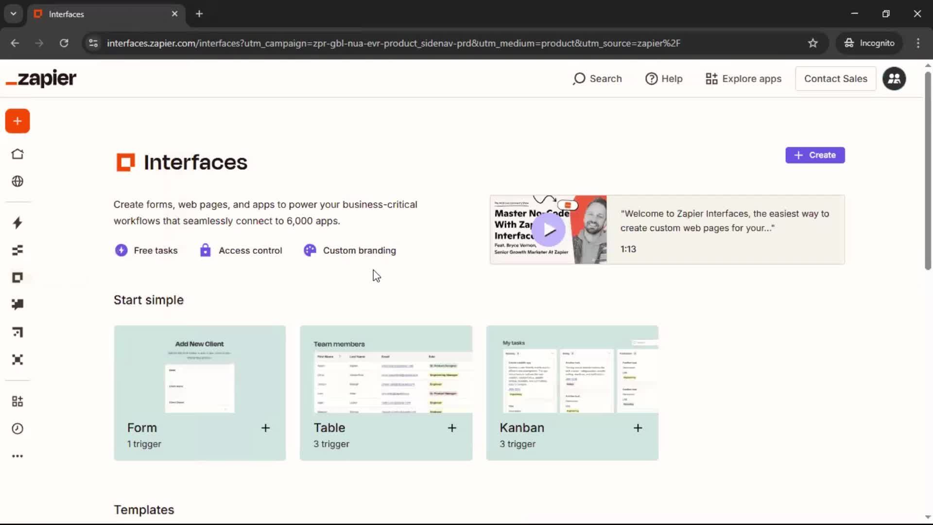Screen dimensions: 933x525
Task: Open the Tables icon in sidebar
Action: [x=17, y=250]
